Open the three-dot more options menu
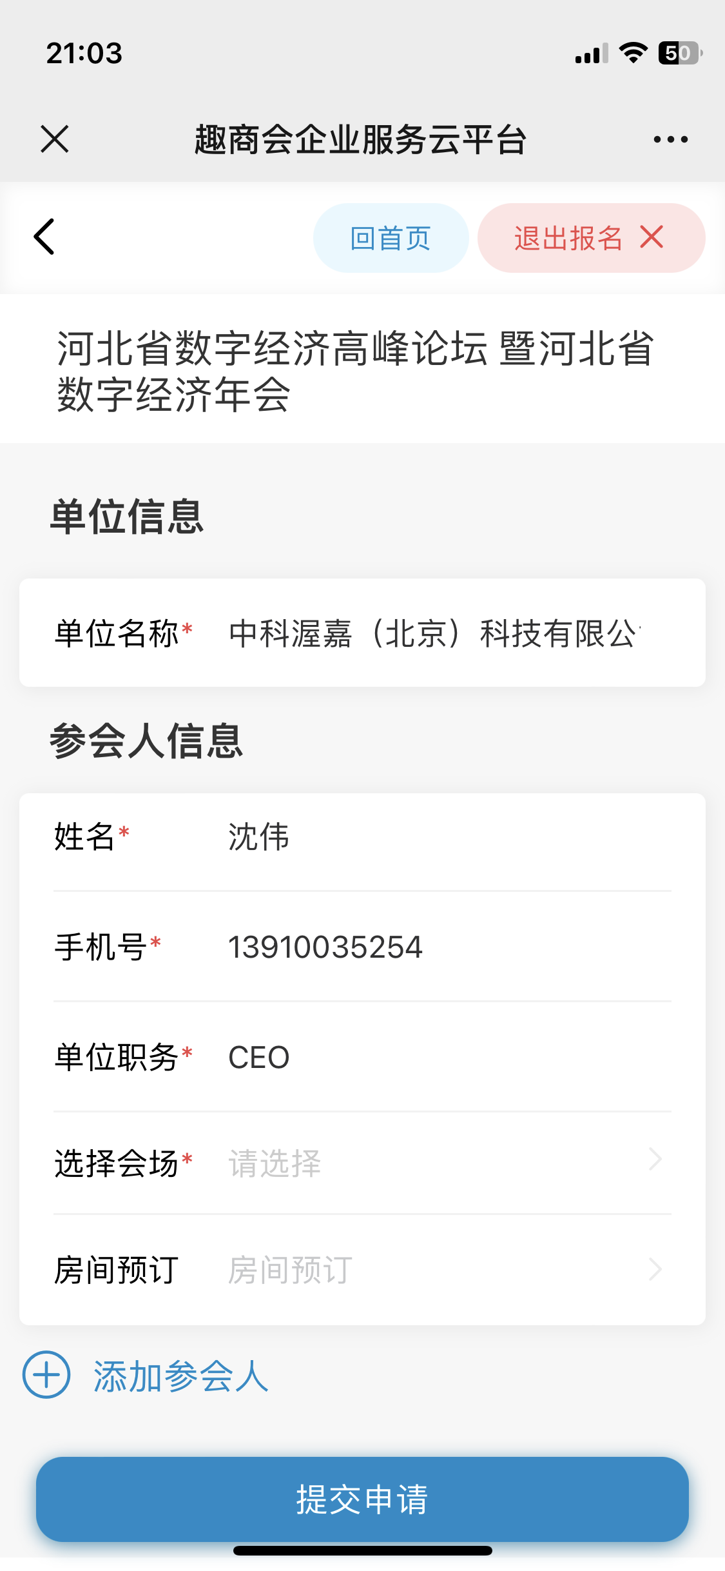725x1571 pixels. click(x=670, y=139)
